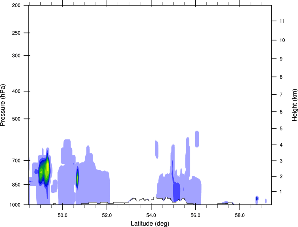Pick the 11 km height label
The width and height of the screenshot is (298, 227).
pyautogui.click(x=282, y=21)
